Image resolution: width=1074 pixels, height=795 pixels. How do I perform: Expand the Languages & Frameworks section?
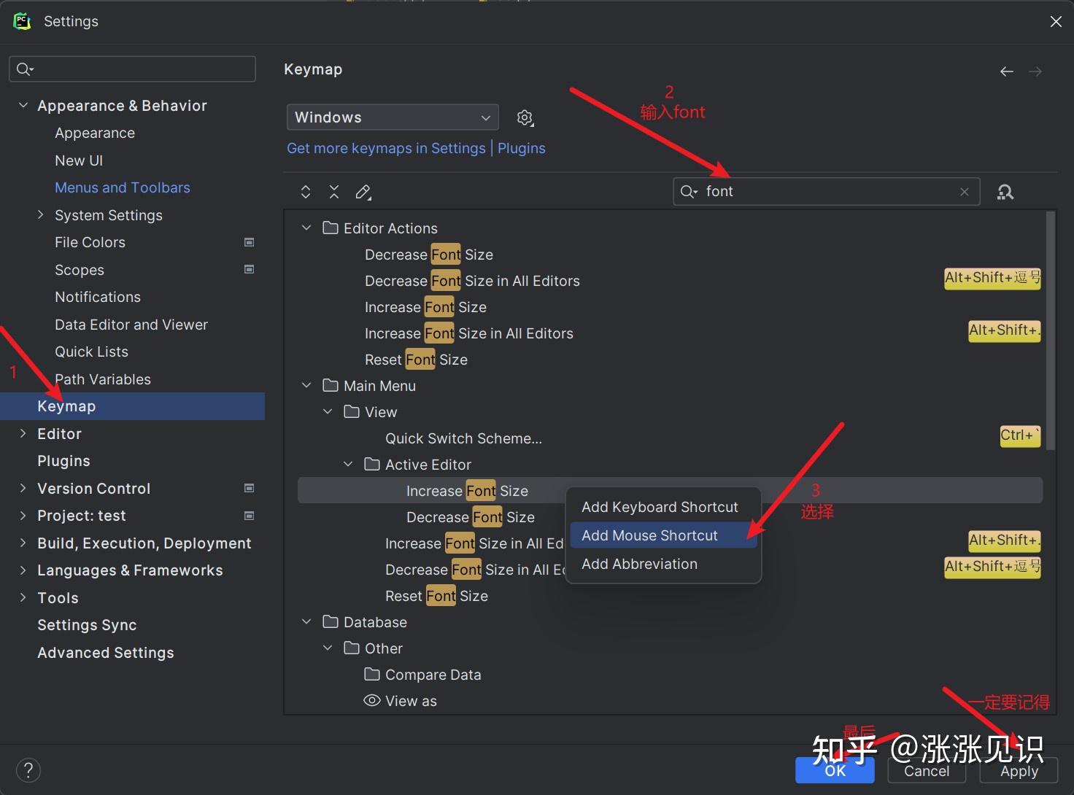tap(23, 570)
